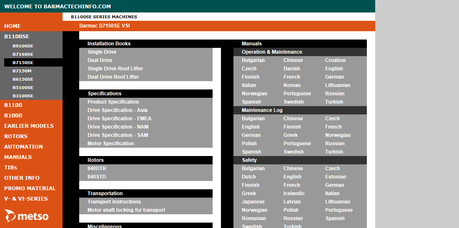
Task: Open the B1000 menu section
Action: click(13, 116)
